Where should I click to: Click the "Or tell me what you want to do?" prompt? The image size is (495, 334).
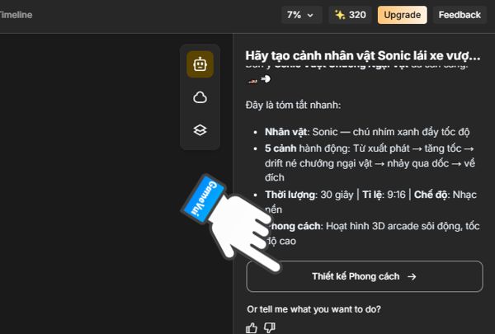(313, 309)
